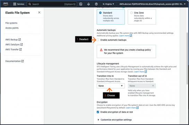Click external-link icon after Automatic backups Learn more
This screenshot has width=189, height=125.
click(x=131, y=36)
